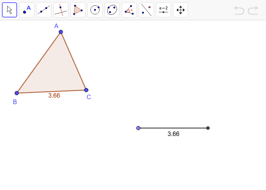Select the Circle with center tool
This screenshot has width=266, height=190.
click(x=95, y=10)
